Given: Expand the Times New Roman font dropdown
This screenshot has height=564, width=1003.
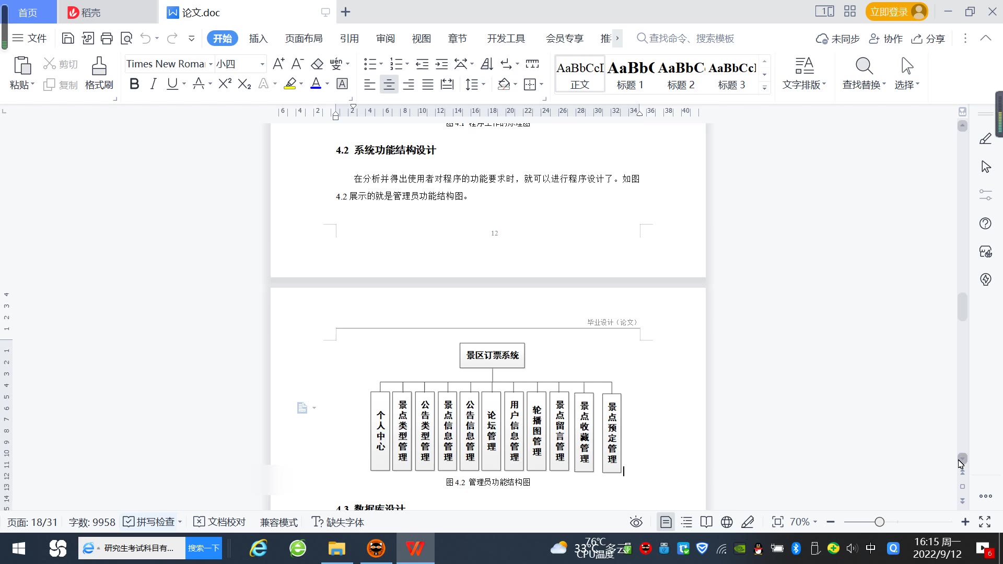Looking at the screenshot, I should pos(211,64).
